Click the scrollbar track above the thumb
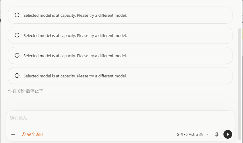 [240, 14]
